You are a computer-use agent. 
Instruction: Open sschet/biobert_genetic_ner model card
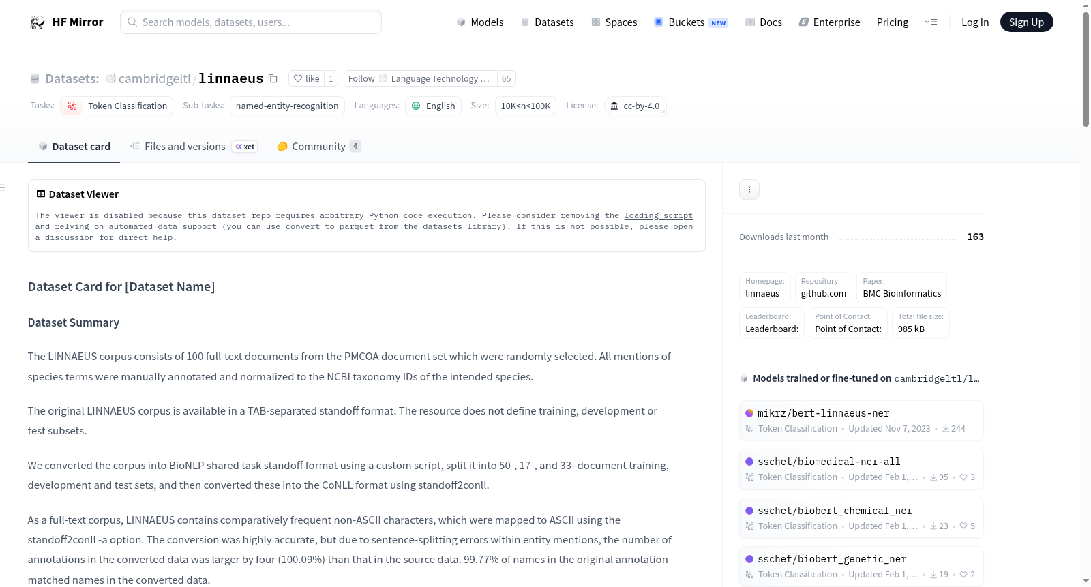(861, 567)
